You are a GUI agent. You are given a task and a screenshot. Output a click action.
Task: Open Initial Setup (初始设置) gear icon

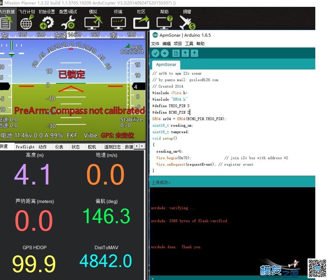47,23
